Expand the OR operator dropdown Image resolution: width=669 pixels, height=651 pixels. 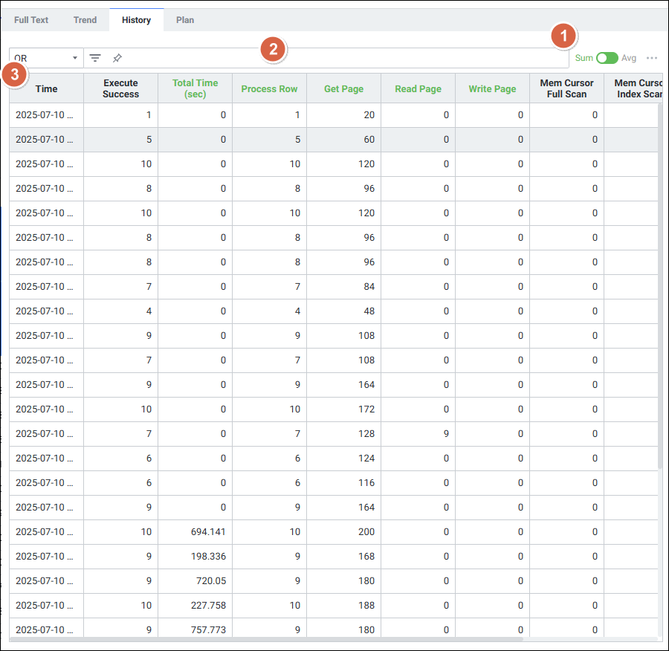pyautogui.click(x=46, y=58)
